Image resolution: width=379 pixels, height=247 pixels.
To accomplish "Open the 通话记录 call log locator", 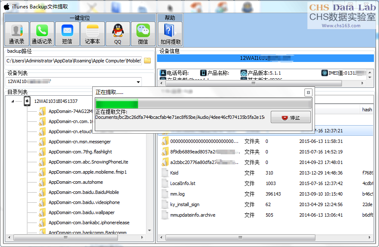I will point(42,34).
